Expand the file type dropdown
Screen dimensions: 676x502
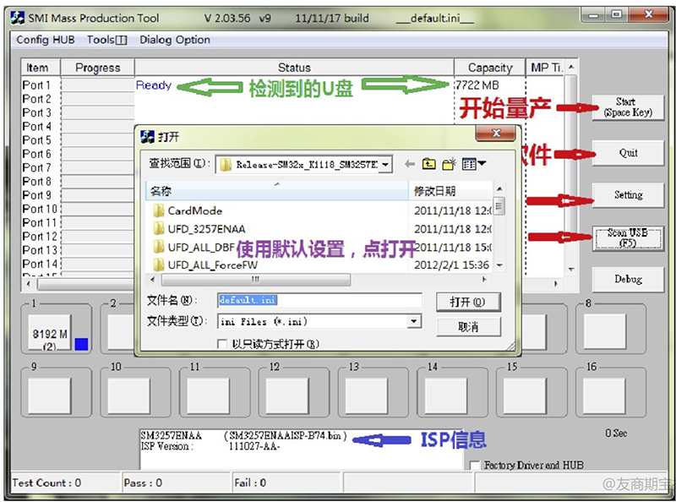tap(414, 321)
